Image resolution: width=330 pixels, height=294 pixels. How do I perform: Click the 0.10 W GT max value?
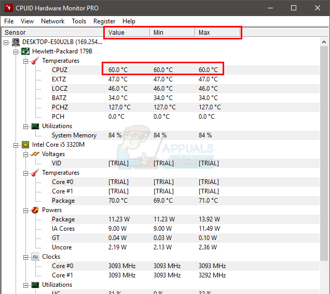[x=208, y=238]
